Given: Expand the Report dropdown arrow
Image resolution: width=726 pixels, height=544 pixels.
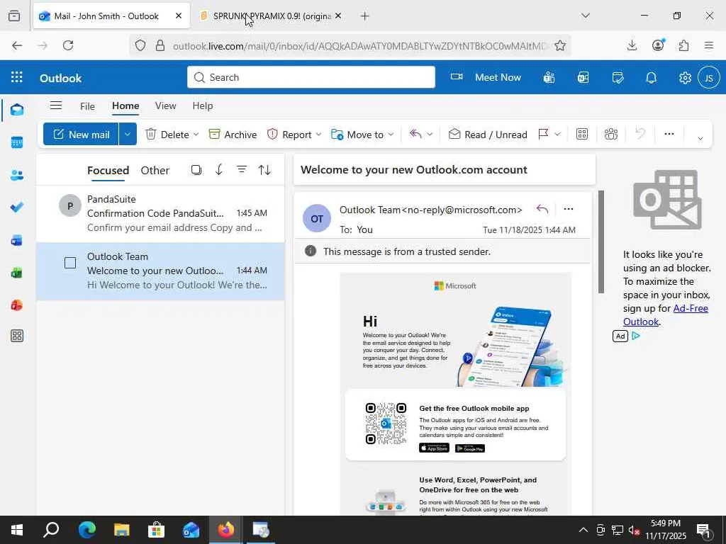Looking at the screenshot, I should 318,134.
